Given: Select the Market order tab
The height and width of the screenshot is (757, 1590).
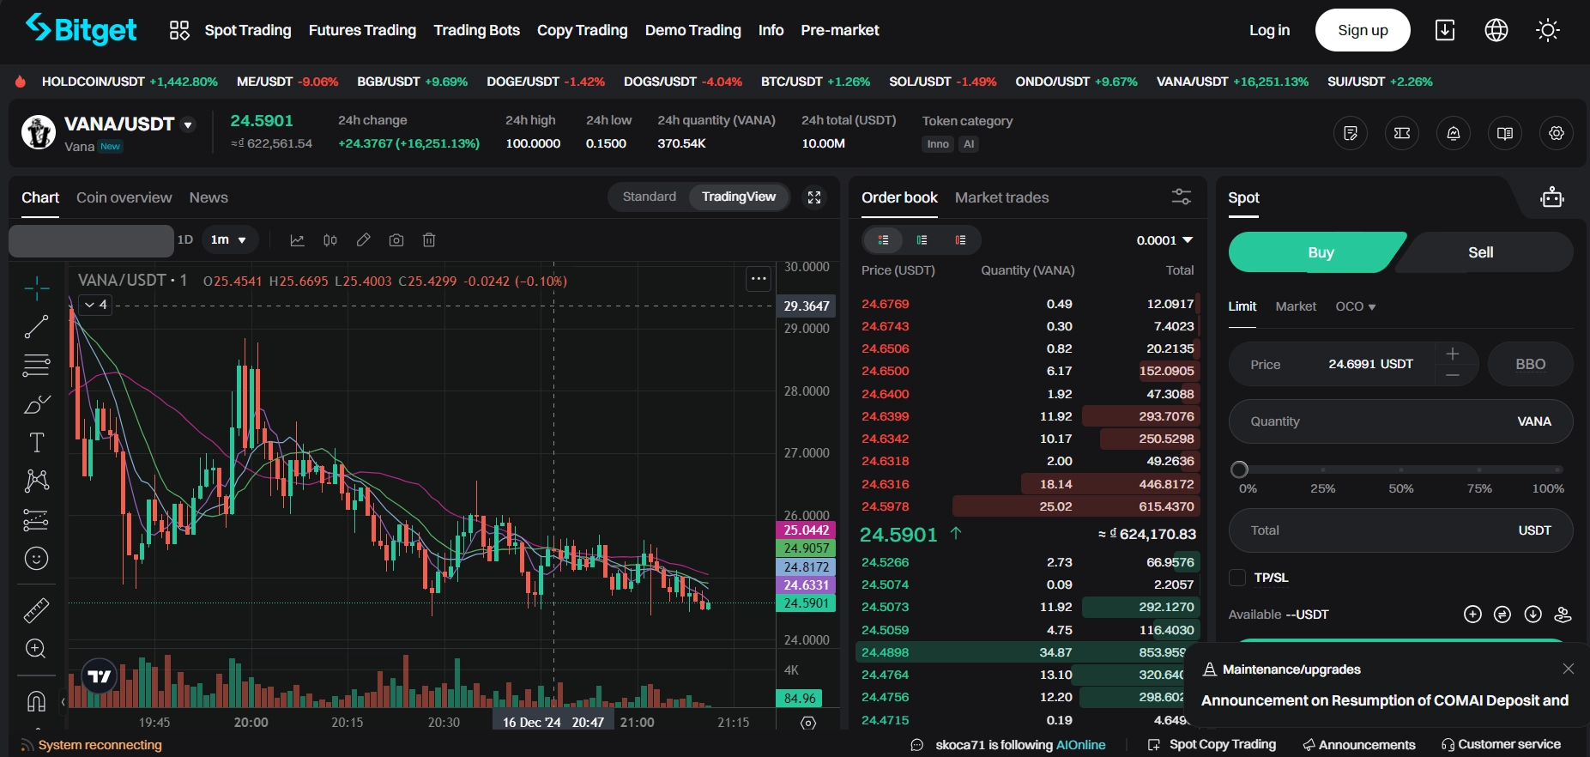Looking at the screenshot, I should 1296,306.
